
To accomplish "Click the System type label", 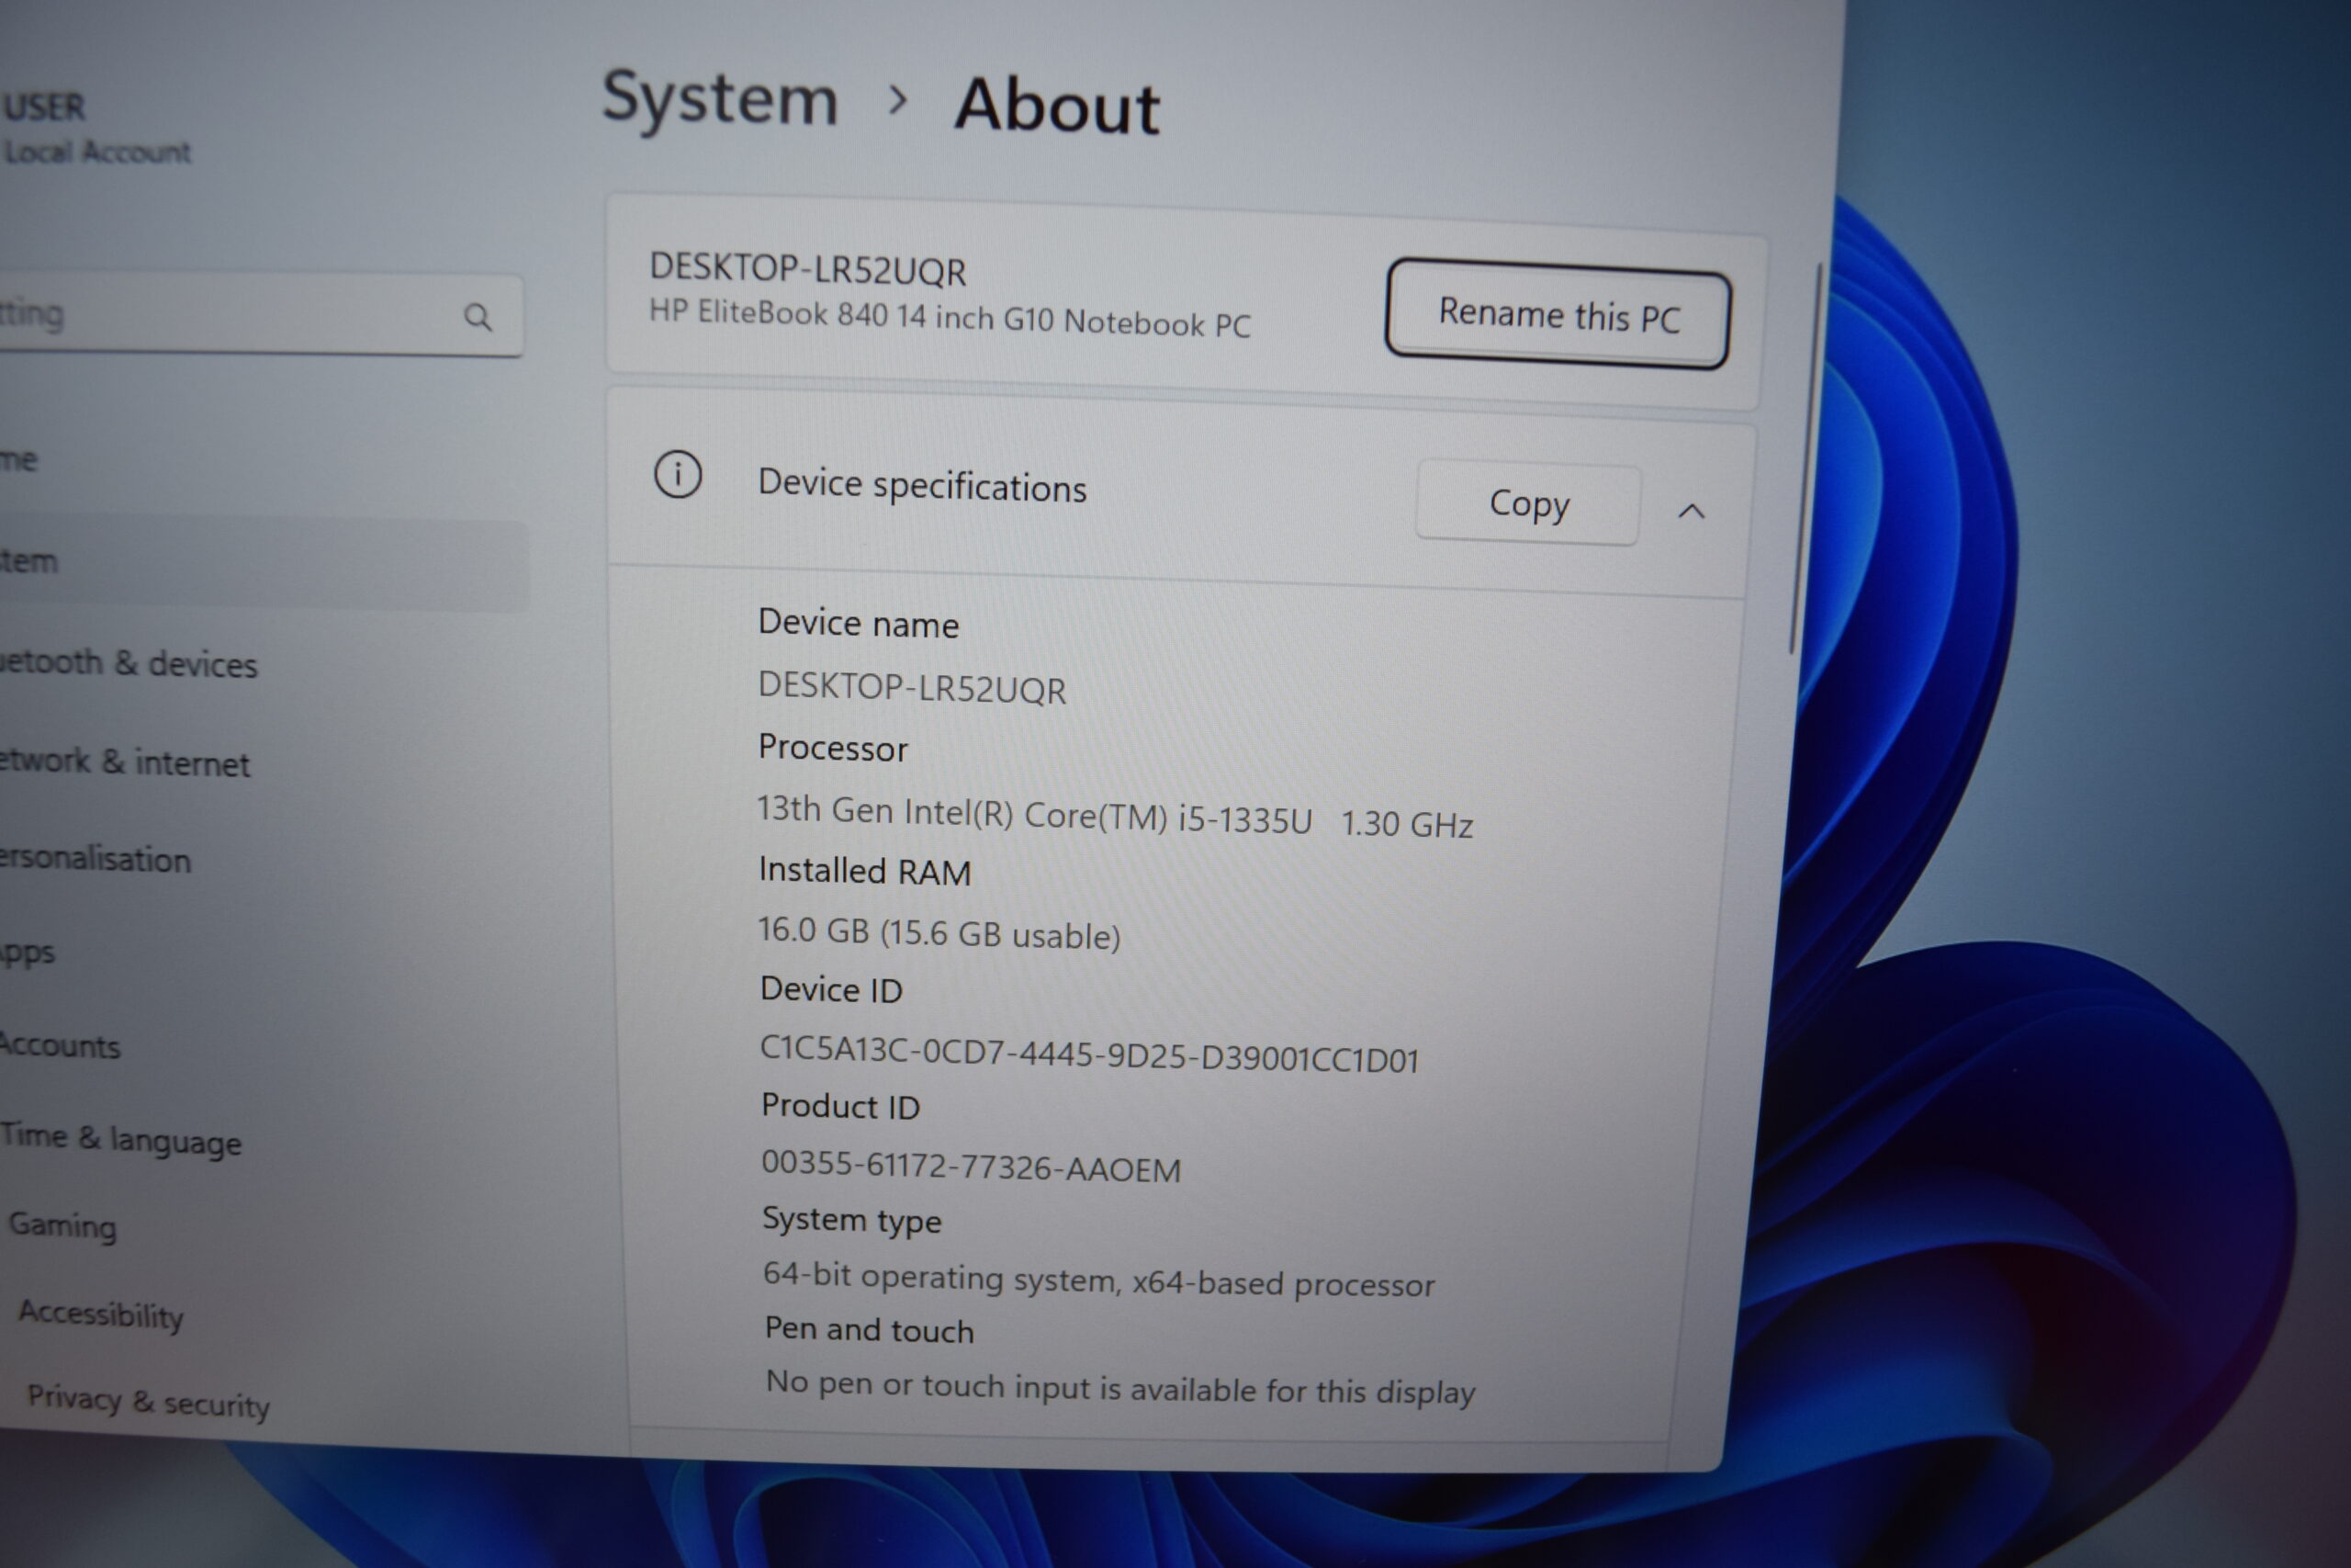I will [851, 1221].
